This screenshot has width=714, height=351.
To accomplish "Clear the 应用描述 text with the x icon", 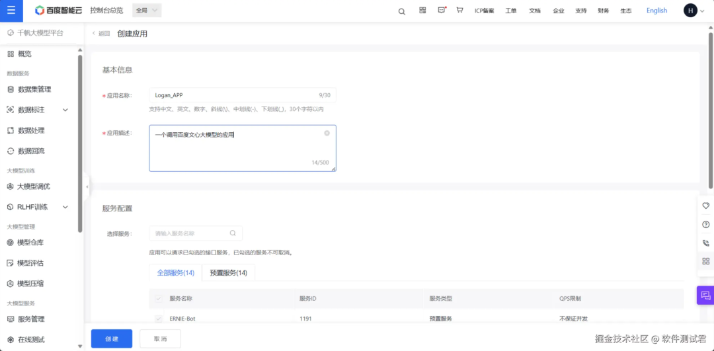I will [327, 133].
